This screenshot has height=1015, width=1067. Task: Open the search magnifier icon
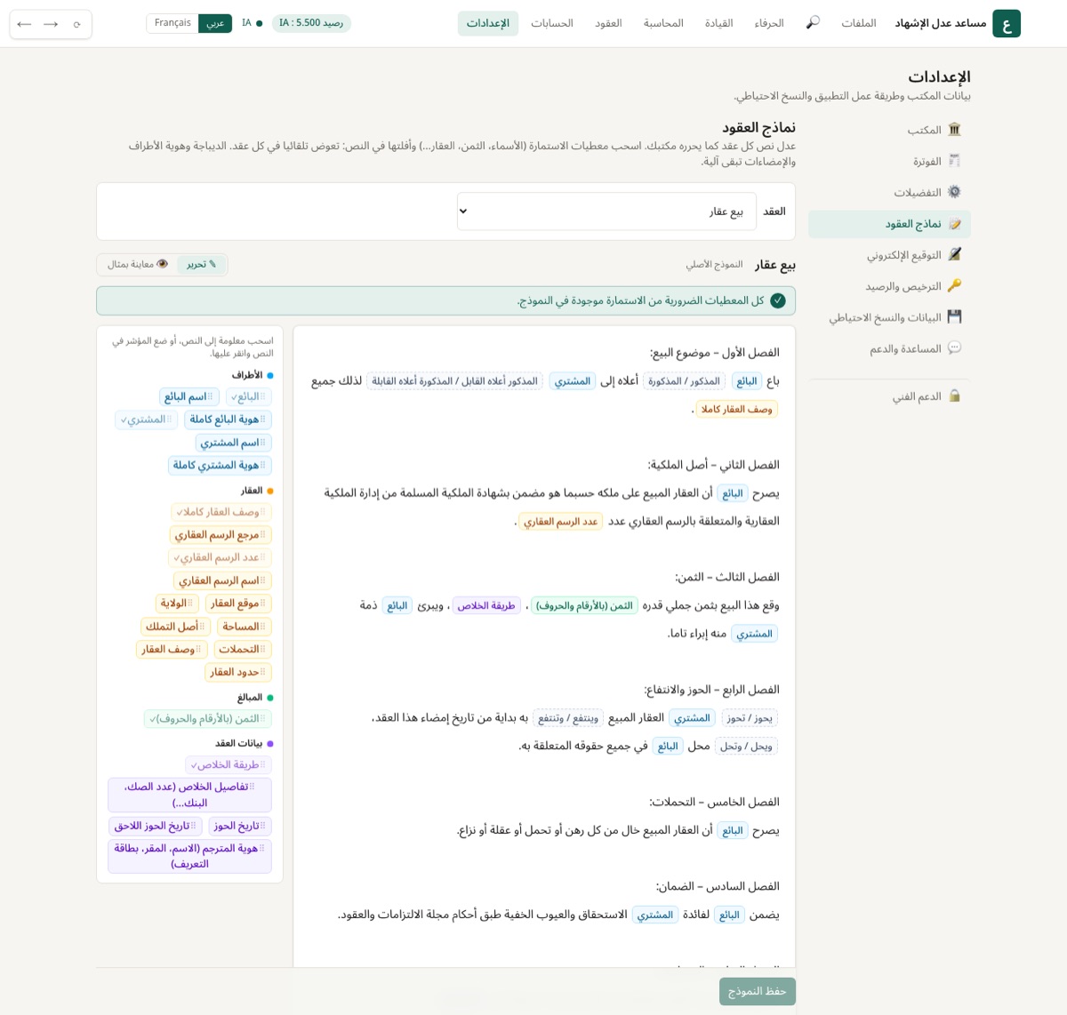813,23
